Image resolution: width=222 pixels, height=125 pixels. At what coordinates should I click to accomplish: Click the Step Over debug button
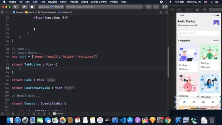[x=18, y=114]
